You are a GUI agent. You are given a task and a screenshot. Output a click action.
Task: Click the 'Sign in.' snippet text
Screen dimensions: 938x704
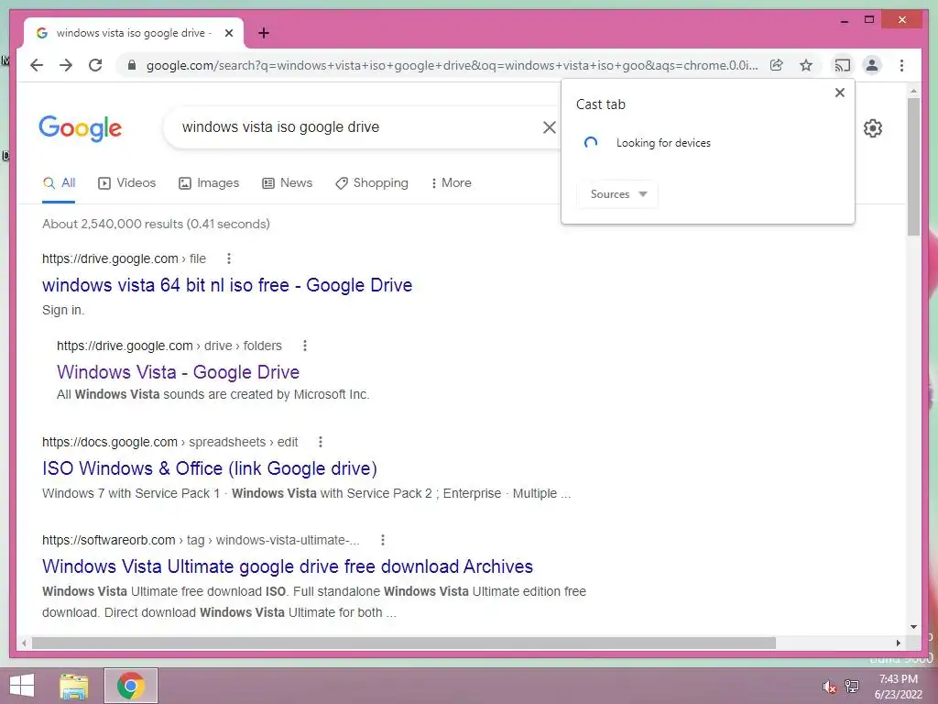tap(63, 310)
